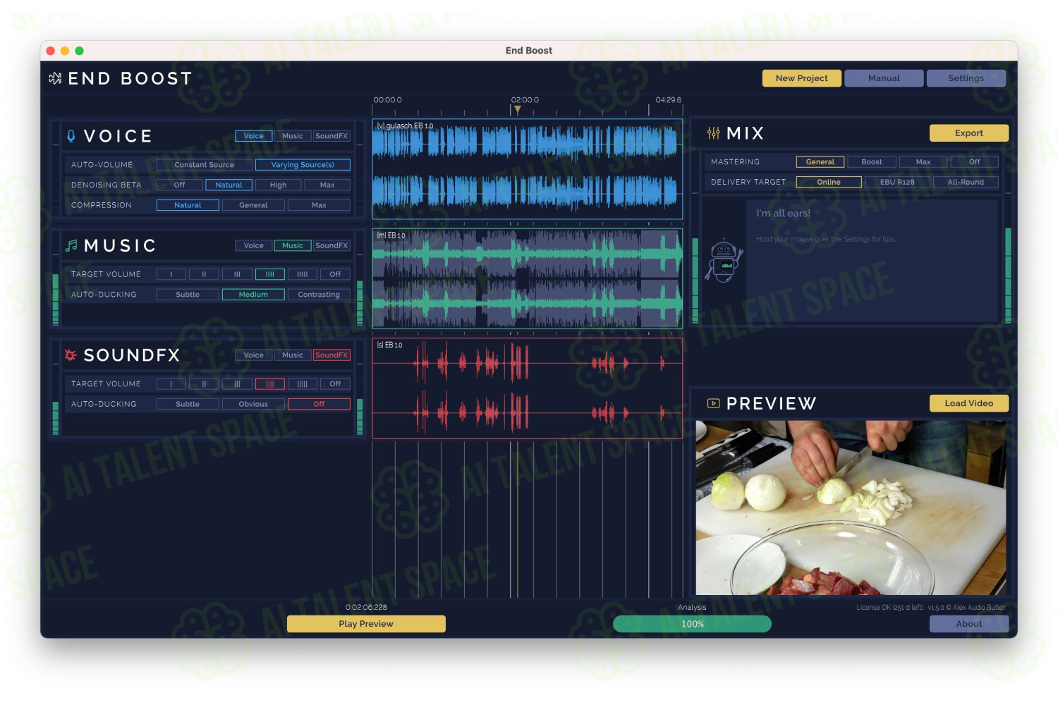Click the green music waveform track
The width and height of the screenshot is (1058, 705).
pyautogui.click(x=527, y=278)
